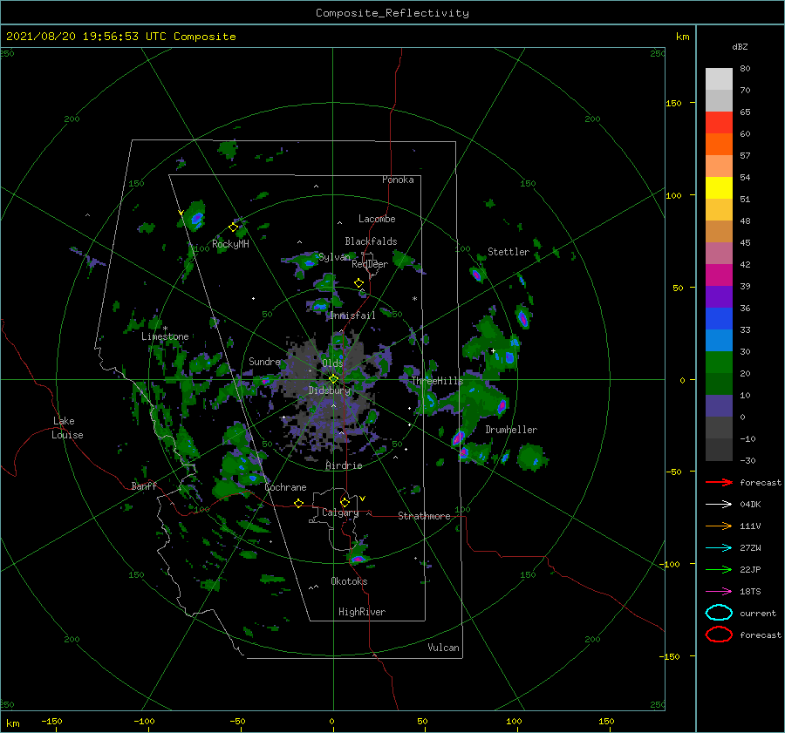Click the Calgary city label
Viewport: 785px width, 733px height.
(x=340, y=512)
